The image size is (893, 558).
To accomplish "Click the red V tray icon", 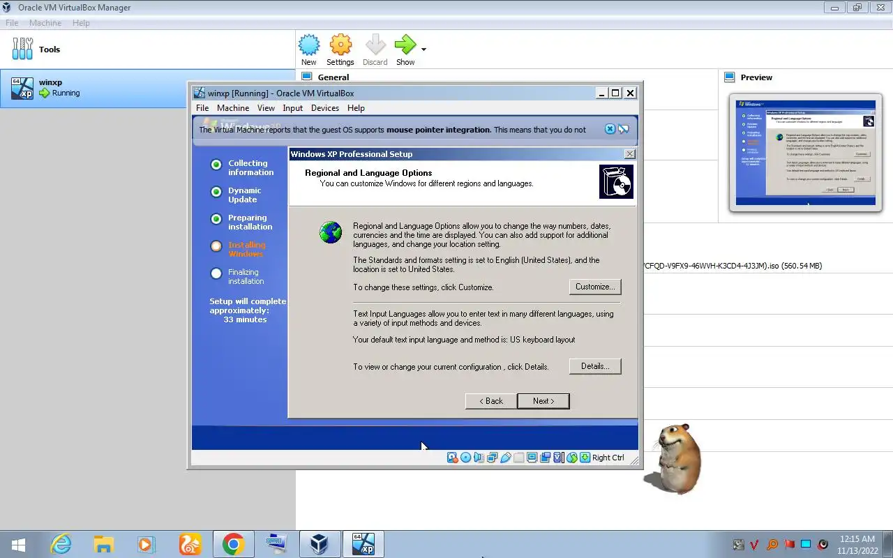I will pos(755,545).
